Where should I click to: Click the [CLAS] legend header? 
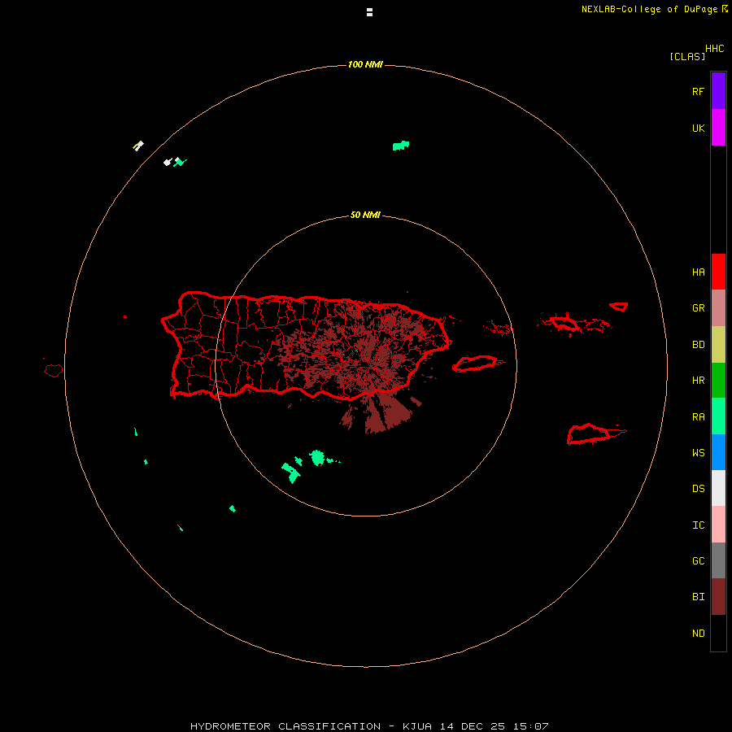(x=687, y=56)
